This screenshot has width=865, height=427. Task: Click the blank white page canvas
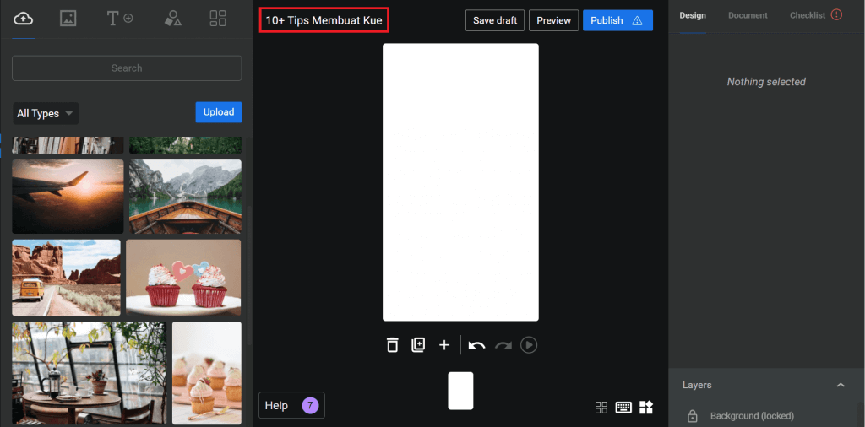pos(460,182)
